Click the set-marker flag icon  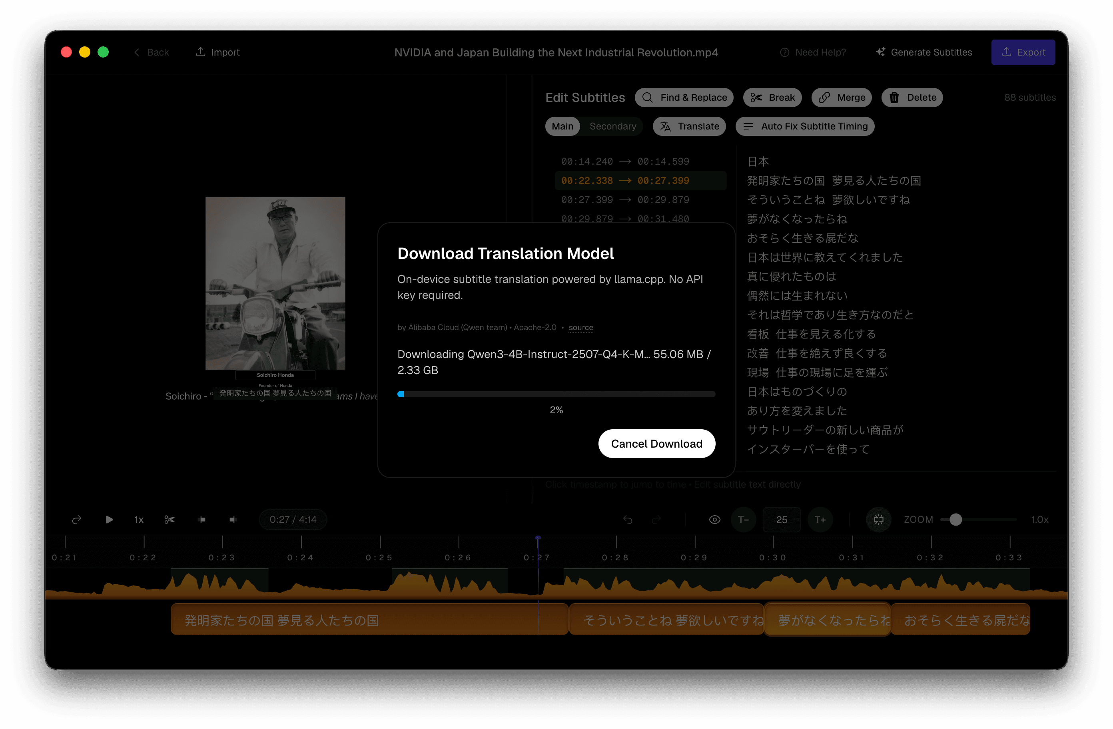point(201,520)
